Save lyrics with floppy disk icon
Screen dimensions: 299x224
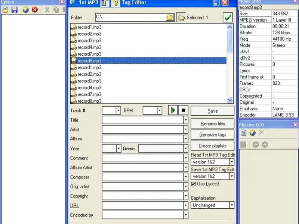pos(15,10)
